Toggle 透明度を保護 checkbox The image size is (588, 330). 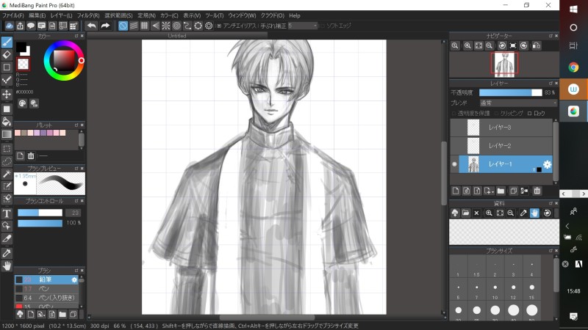[x=453, y=114]
